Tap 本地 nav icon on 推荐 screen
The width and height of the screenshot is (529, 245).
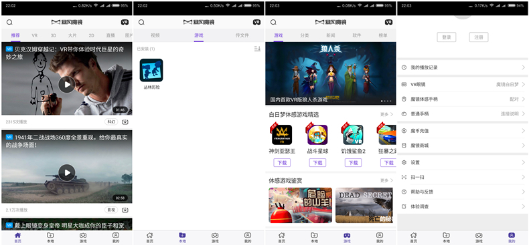50,237
